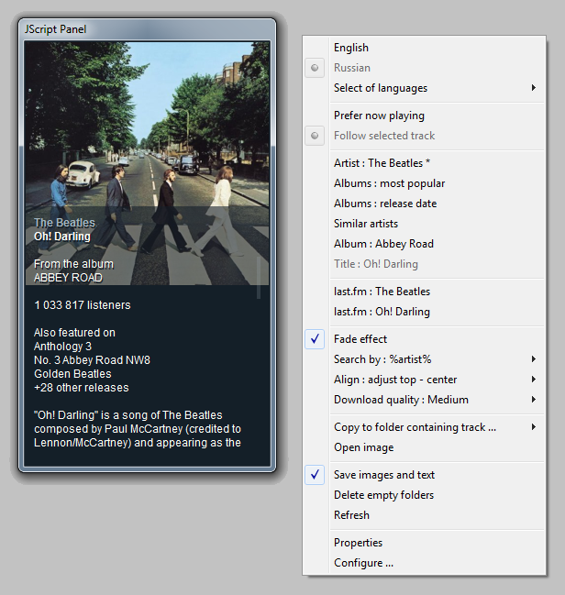
Task: Toggle Save images and text option
Action: click(383, 475)
